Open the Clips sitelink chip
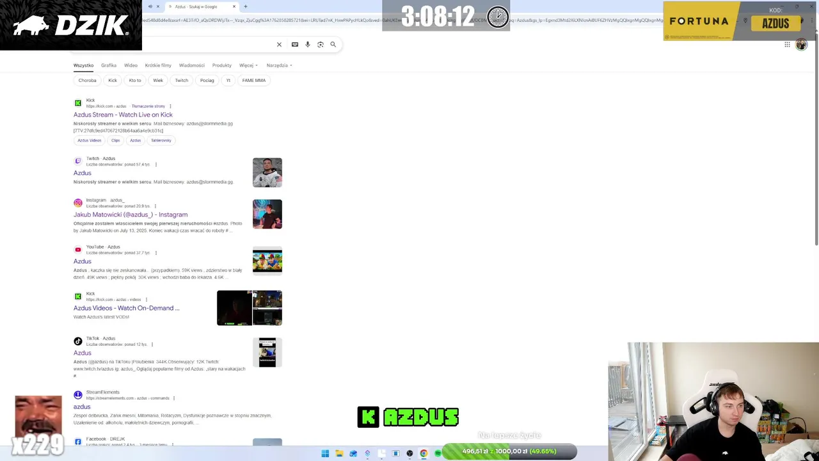Image resolution: width=819 pixels, height=461 pixels. [116, 140]
